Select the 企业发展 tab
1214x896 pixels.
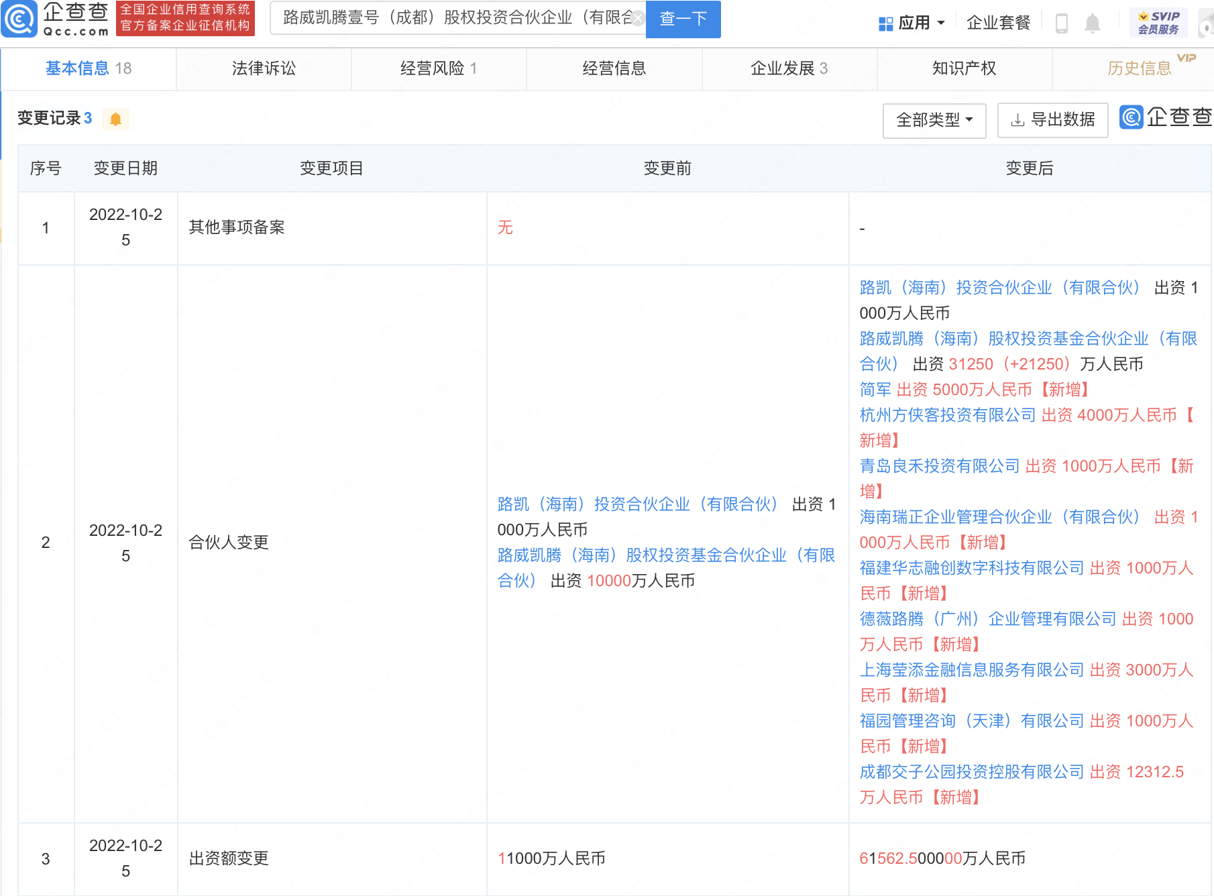tap(789, 68)
